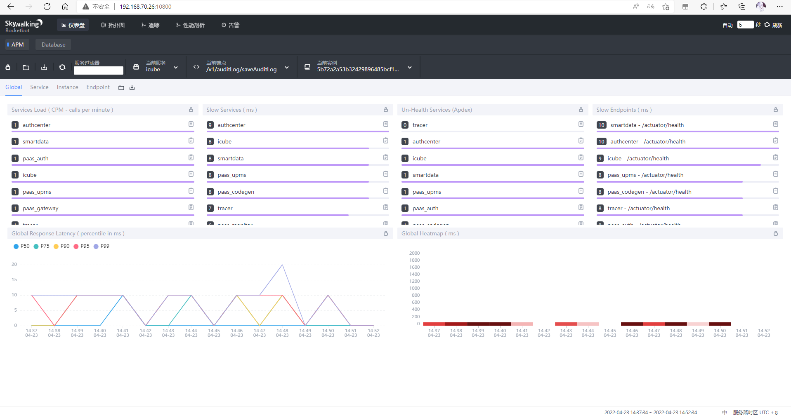Open the 告警 alarm menu

pos(231,25)
